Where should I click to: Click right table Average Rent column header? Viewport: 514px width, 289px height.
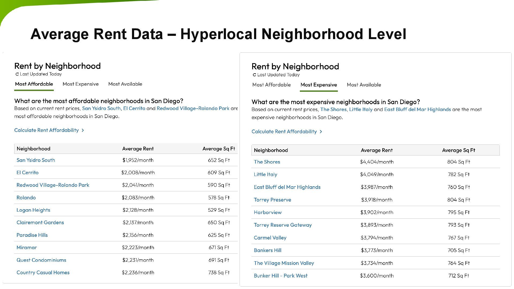(377, 150)
